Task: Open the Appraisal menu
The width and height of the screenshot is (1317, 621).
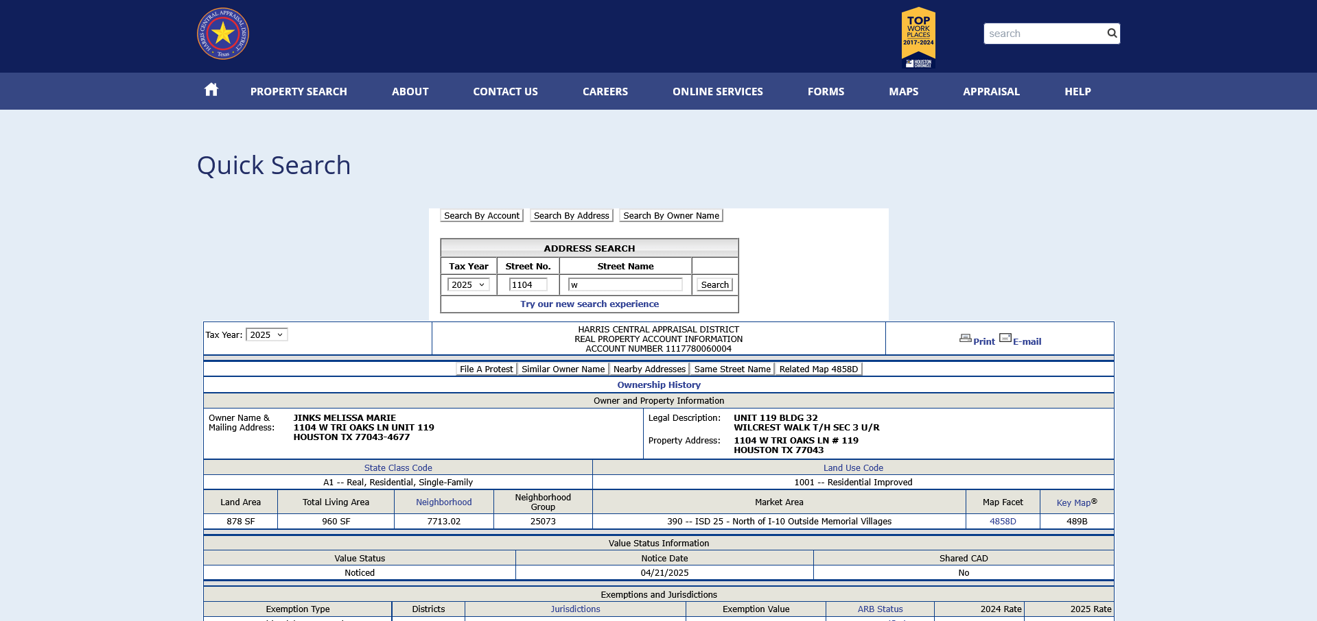Action: click(991, 91)
